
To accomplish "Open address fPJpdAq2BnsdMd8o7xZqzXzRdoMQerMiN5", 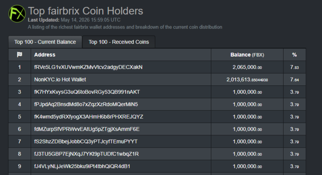I will 86,104.
